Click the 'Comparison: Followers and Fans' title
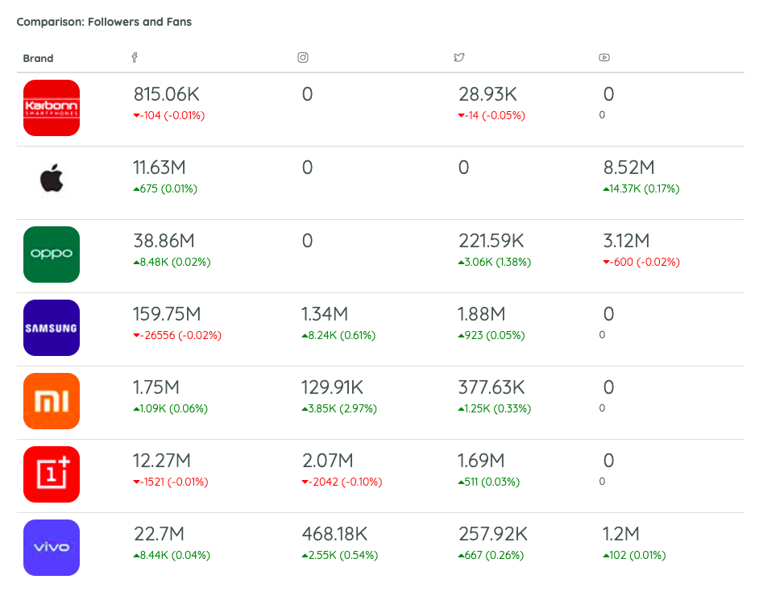 104,22
